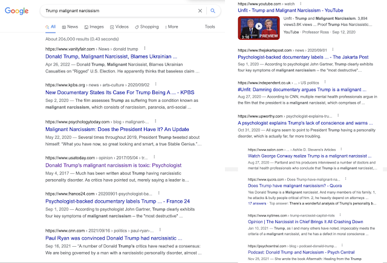Open three-dot menu beside kpbs.org result

tap(156, 84)
